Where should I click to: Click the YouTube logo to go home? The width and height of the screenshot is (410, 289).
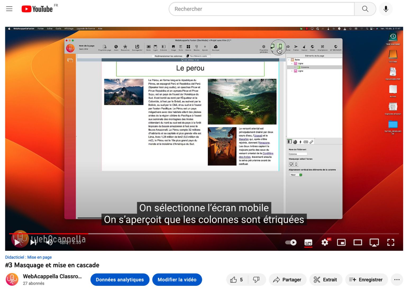[37, 9]
